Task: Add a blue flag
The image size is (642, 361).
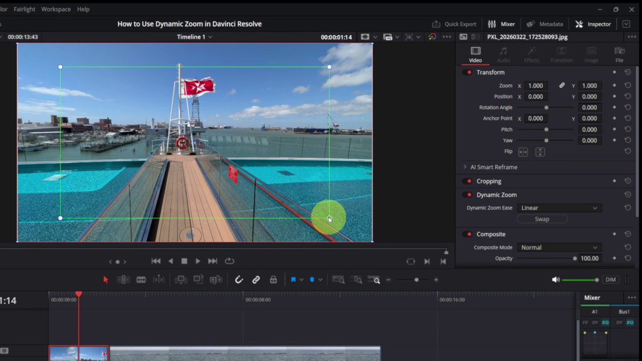Action: (293, 280)
